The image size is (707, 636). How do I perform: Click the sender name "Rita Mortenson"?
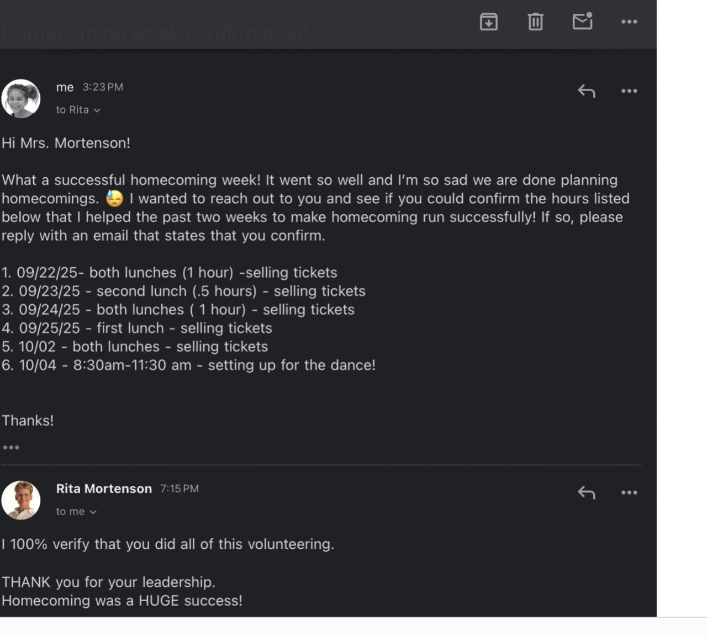pos(104,489)
